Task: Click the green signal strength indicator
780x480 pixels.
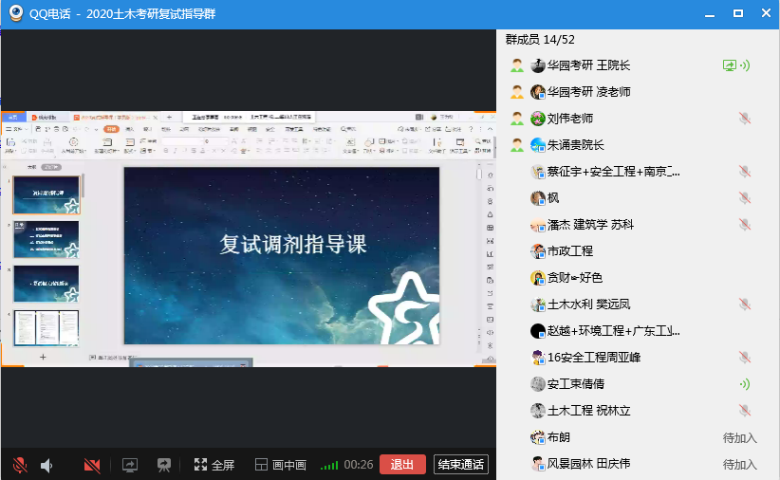Action: click(329, 465)
